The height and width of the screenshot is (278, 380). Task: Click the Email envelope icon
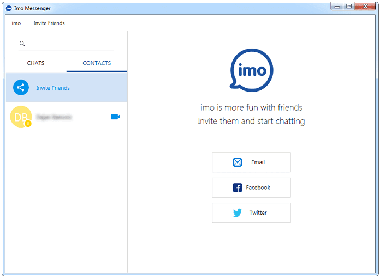(x=238, y=162)
